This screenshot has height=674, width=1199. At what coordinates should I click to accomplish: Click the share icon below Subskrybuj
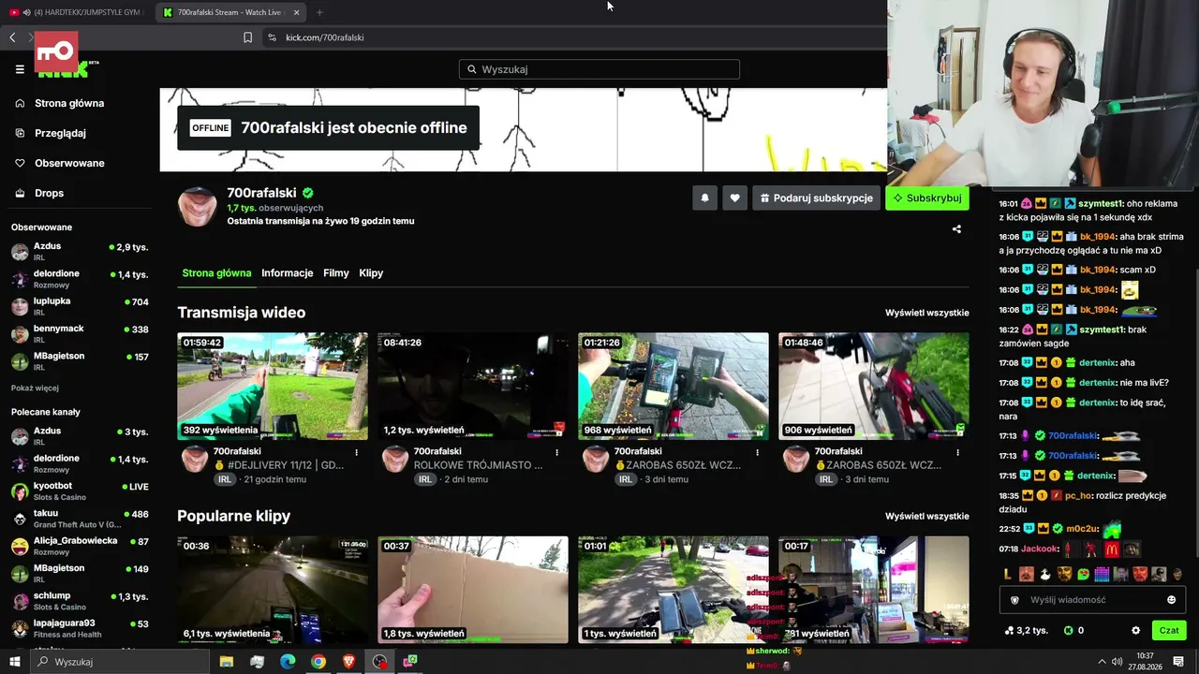[956, 229]
